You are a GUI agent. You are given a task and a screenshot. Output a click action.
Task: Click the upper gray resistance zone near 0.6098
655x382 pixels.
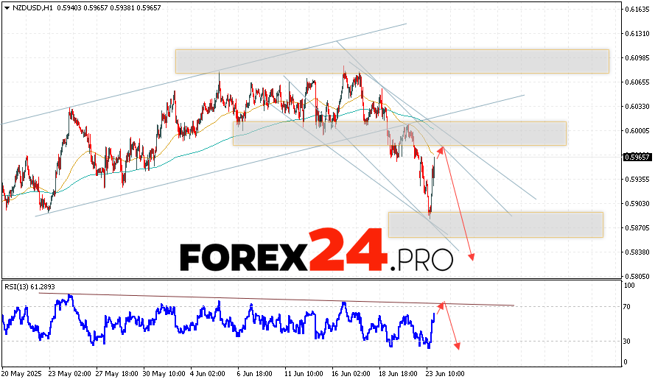pyautogui.click(x=392, y=61)
